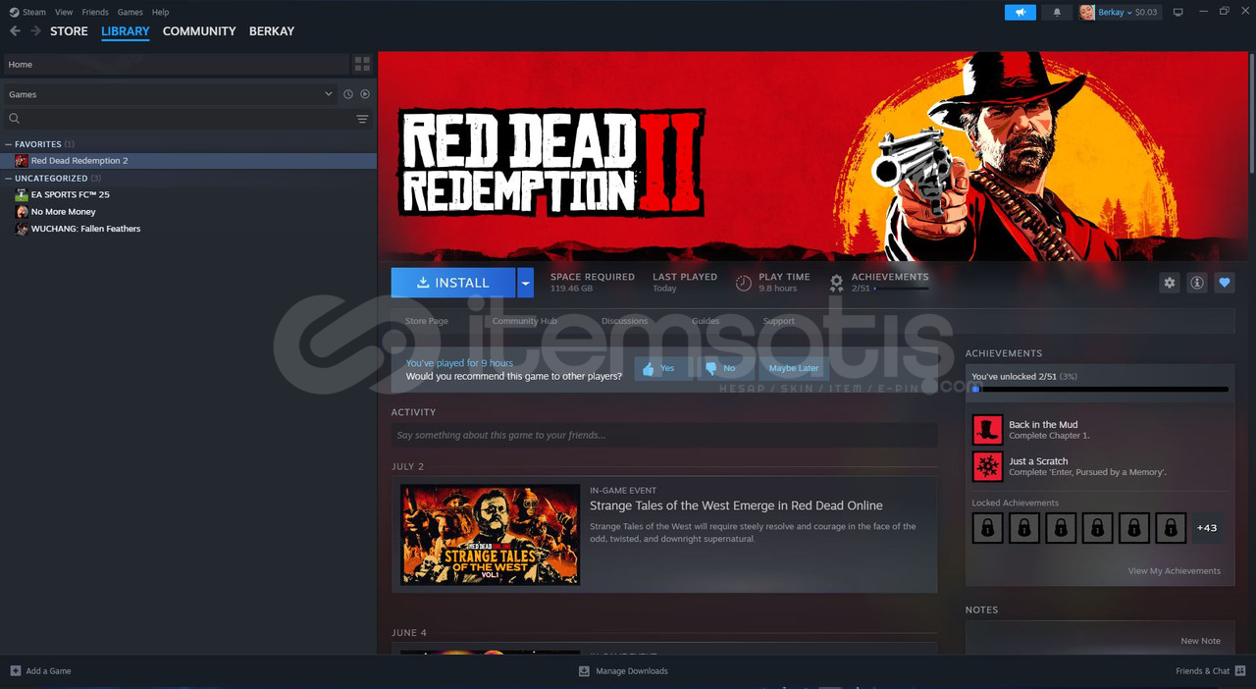Click the No More Money game icon
Viewport: 1256px width, 689px height.
pos(22,211)
